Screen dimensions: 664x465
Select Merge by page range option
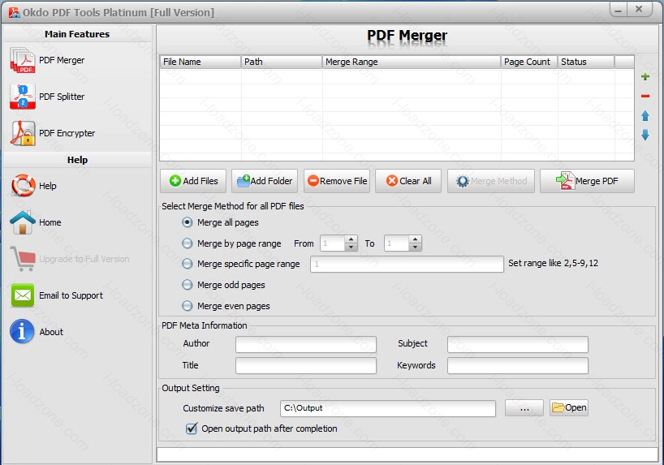coord(188,243)
